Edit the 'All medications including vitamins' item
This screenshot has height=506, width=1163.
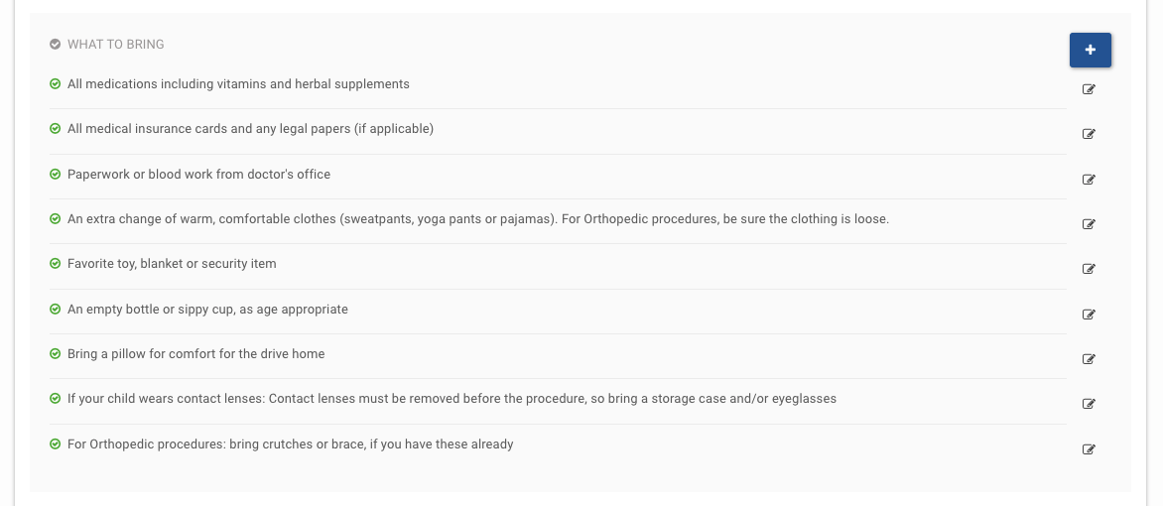(1089, 89)
